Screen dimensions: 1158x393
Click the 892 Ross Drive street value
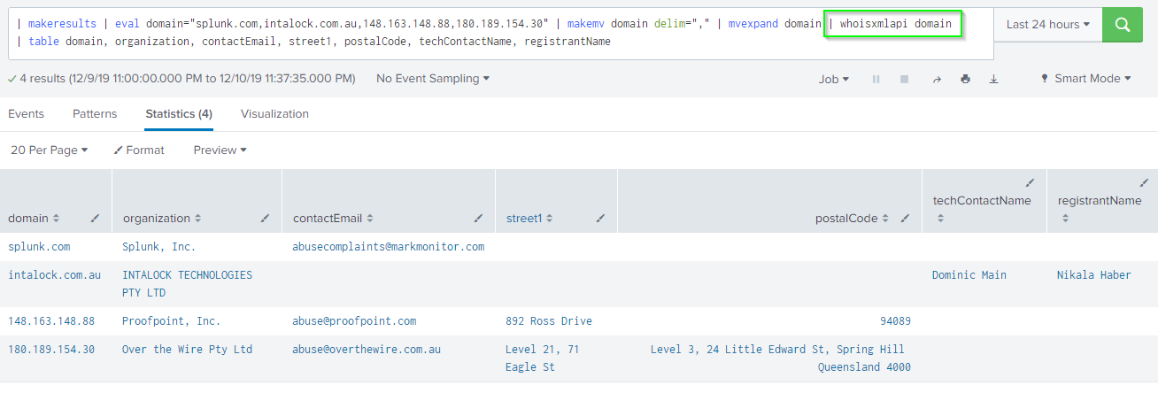tap(549, 321)
